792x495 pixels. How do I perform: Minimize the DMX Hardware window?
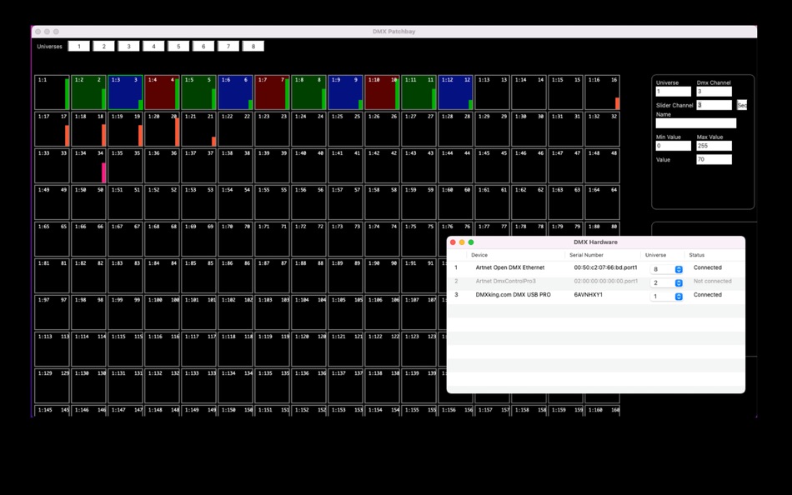point(462,242)
